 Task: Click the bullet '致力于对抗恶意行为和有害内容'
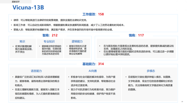tap(93, 94)
